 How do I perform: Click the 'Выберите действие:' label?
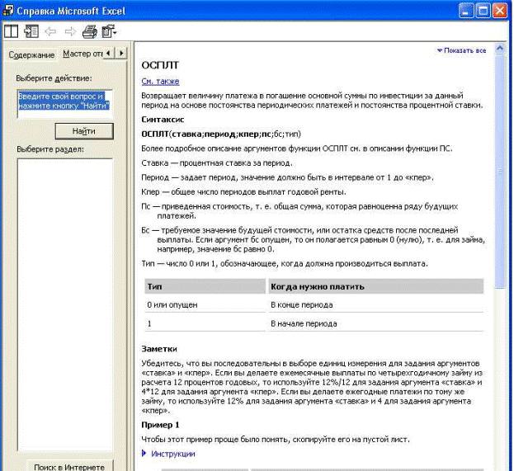coord(54,78)
